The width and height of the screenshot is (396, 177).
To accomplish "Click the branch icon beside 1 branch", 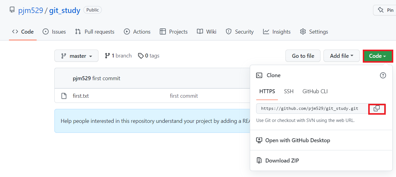I will tap(107, 56).
